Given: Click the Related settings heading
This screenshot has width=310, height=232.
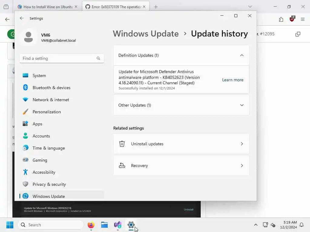Looking at the screenshot, I should (128, 128).
